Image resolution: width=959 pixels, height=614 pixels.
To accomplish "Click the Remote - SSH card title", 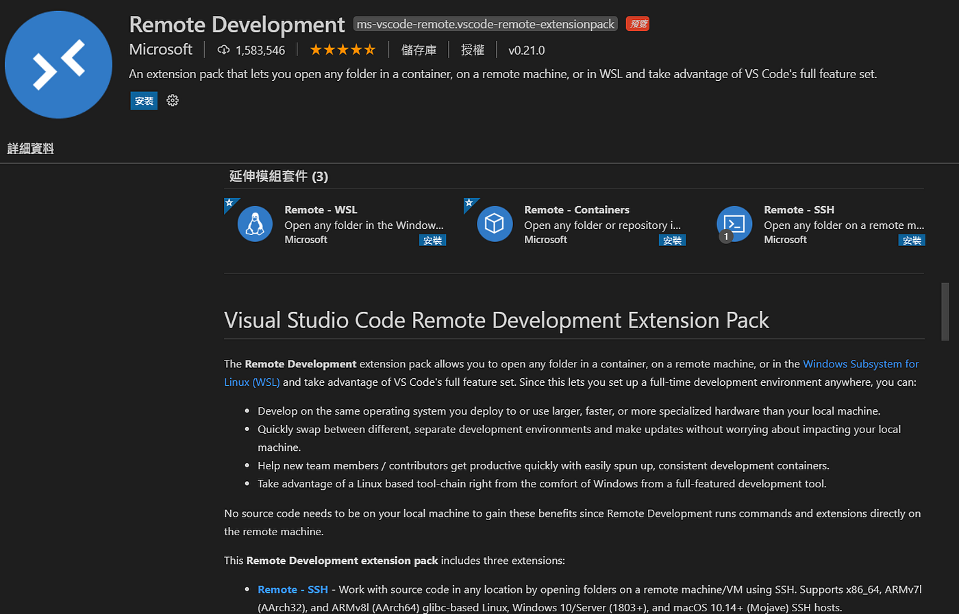I will tap(799, 210).
